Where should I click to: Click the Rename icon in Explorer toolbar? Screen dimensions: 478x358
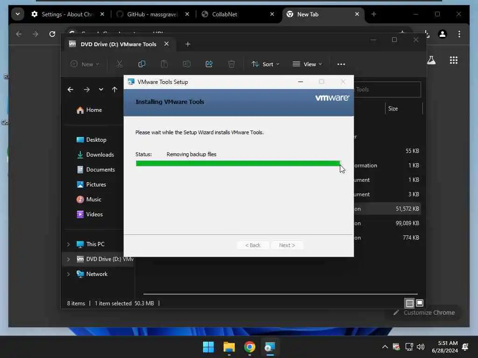pos(187,64)
